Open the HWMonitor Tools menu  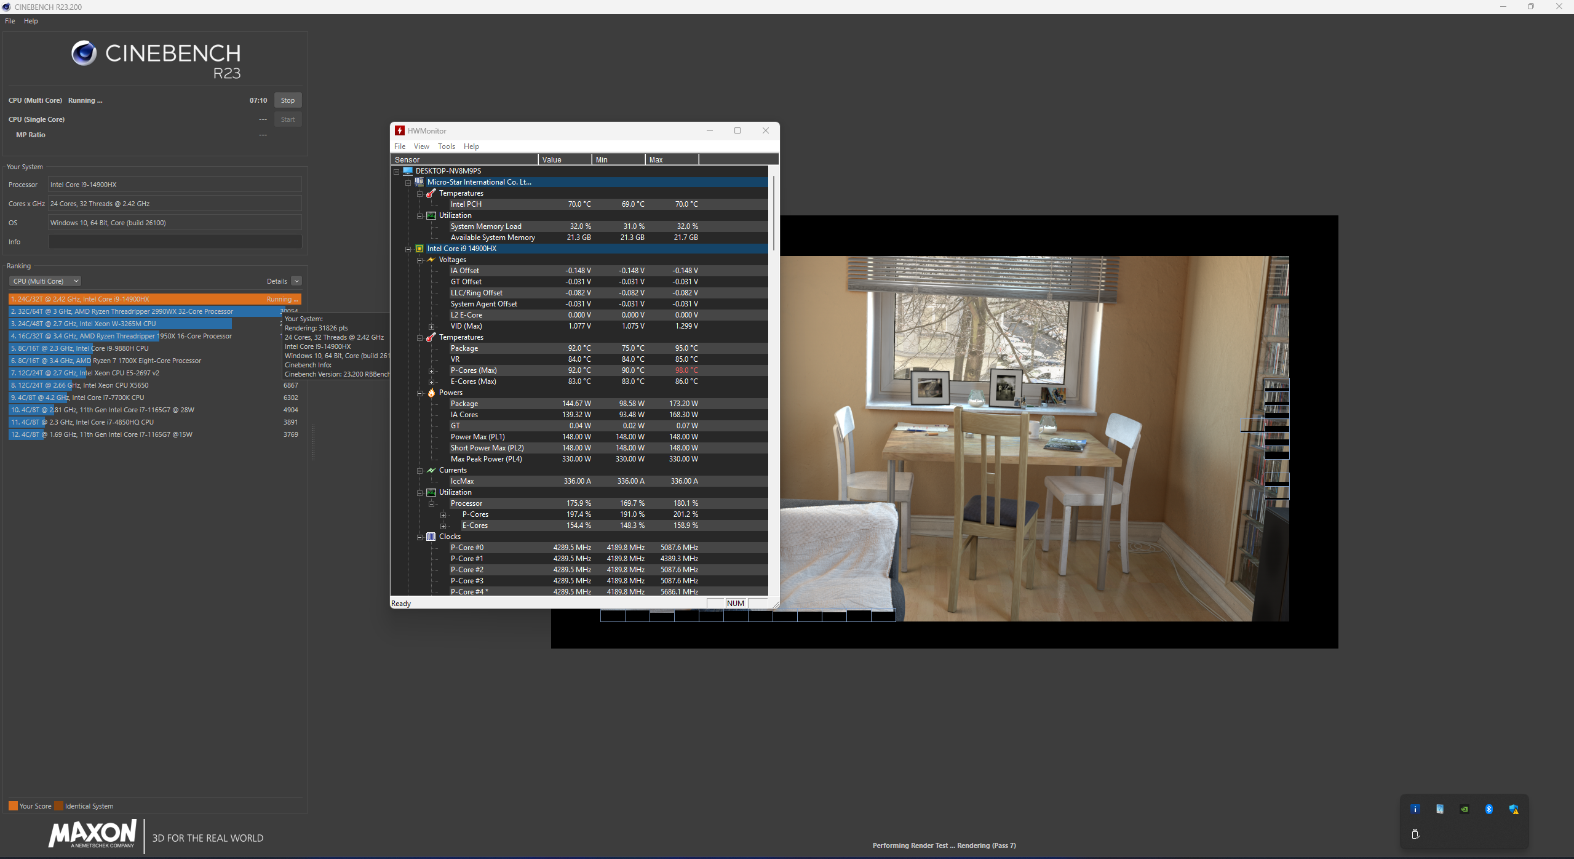pyautogui.click(x=446, y=146)
